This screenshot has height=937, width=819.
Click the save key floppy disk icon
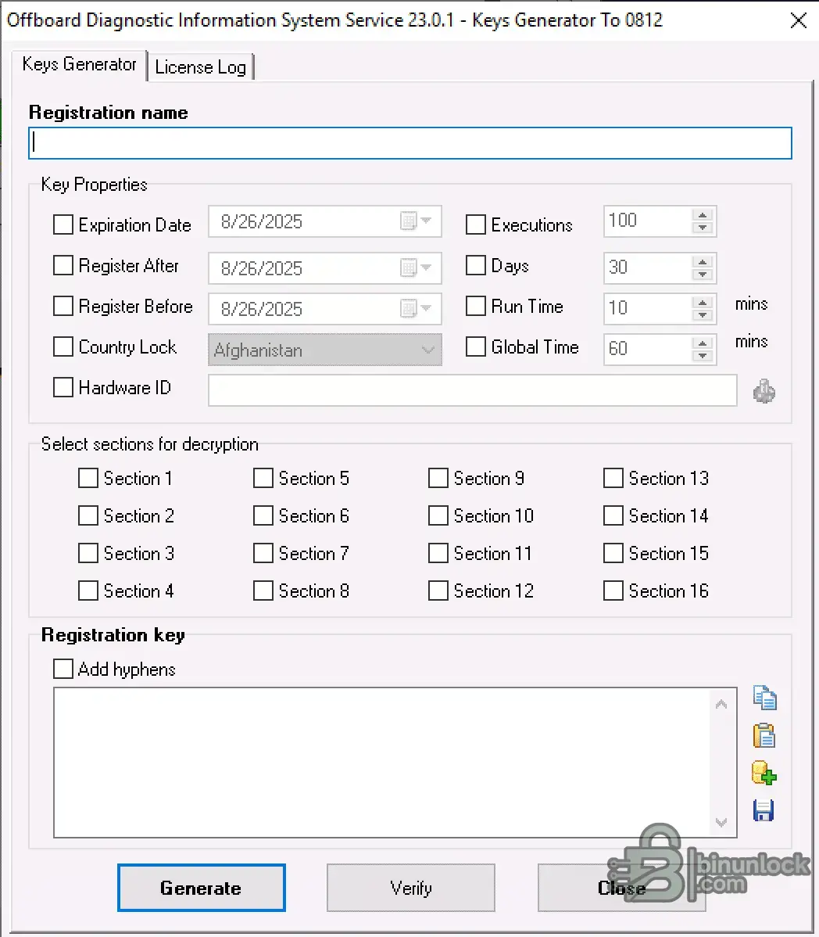pos(764,810)
